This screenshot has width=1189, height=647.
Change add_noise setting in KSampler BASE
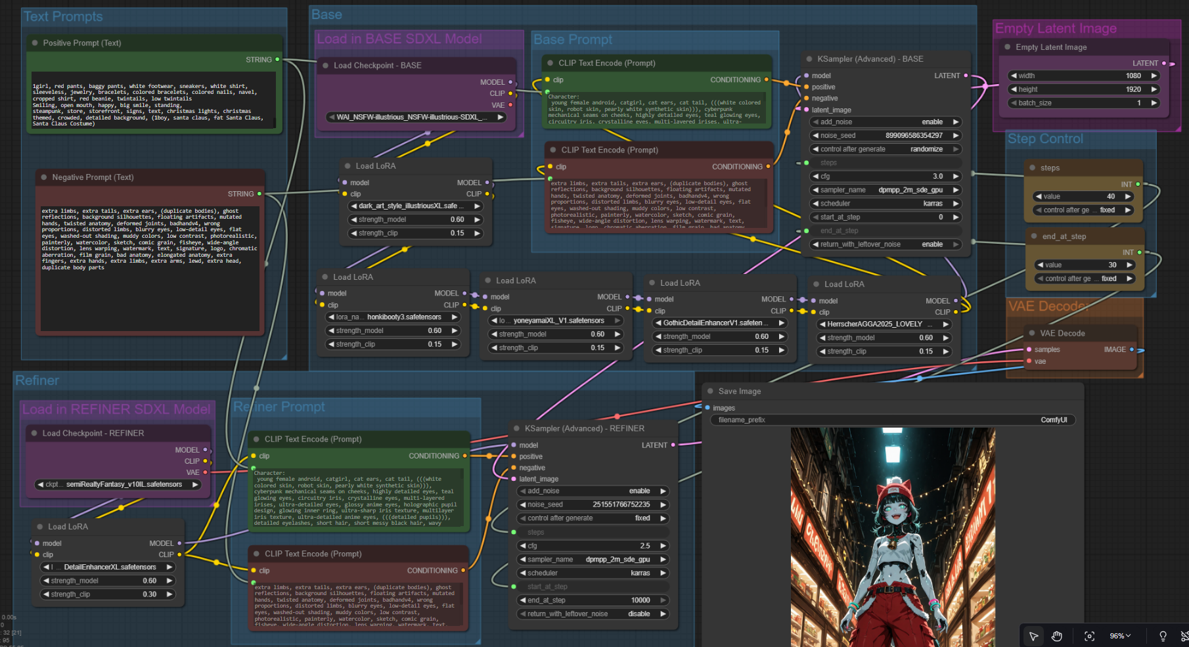click(886, 122)
